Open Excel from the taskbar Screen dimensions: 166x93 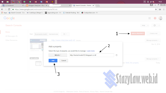[x=30, y=2]
